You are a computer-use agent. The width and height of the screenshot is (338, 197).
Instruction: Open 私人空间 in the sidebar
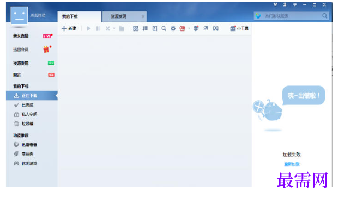29,114
